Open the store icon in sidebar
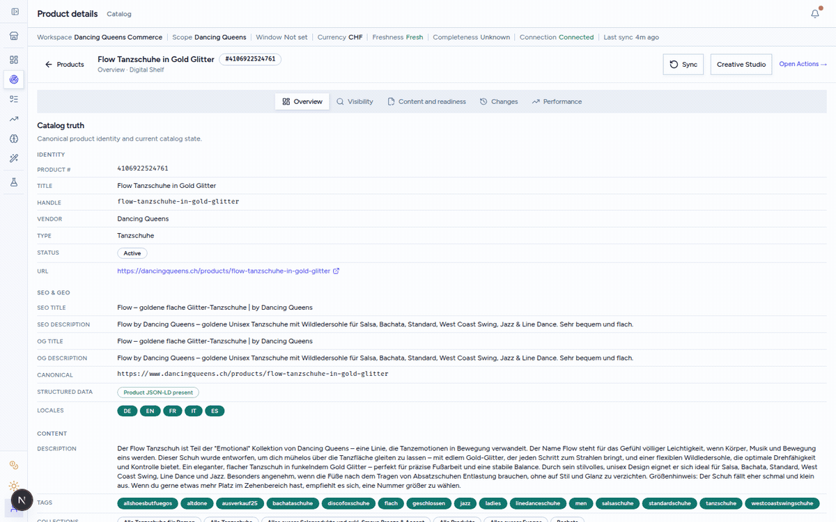The width and height of the screenshot is (836, 522). click(x=14, y=36)
